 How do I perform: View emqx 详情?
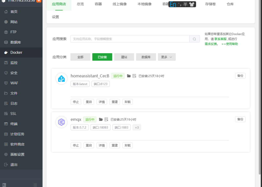[x=102, y=145]
